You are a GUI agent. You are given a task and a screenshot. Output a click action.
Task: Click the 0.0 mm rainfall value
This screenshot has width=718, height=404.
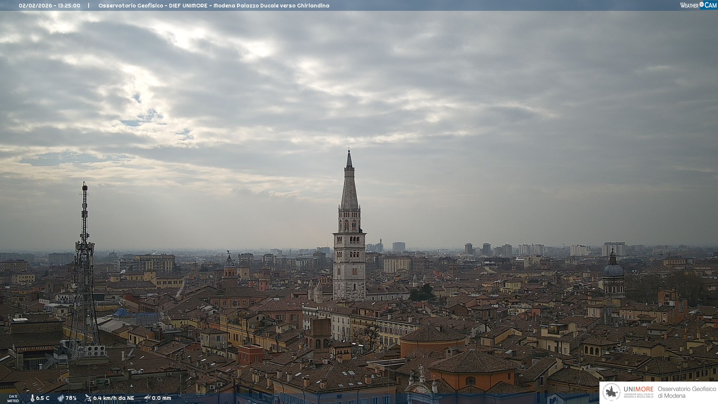[162, 398]
